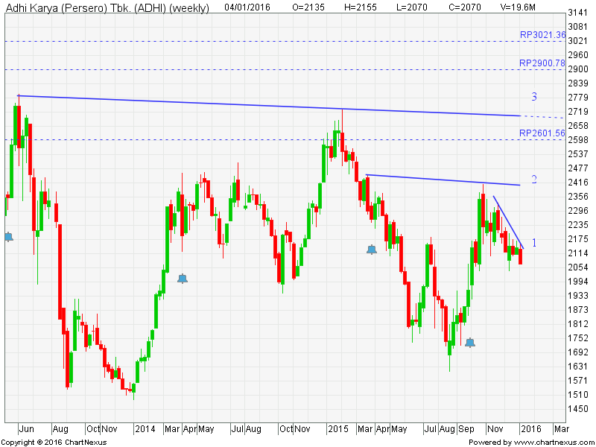Select the trendline label numbered 3
This screenshot has height=447, width=596.
(534, 97)
